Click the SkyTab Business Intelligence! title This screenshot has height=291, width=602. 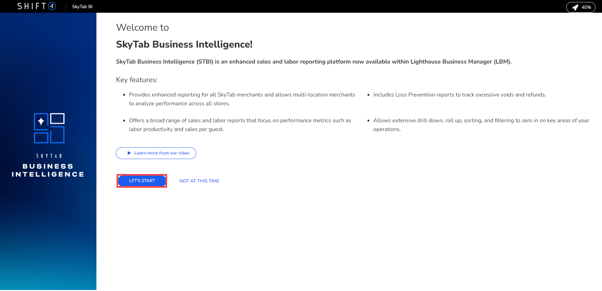pos(184,44)
